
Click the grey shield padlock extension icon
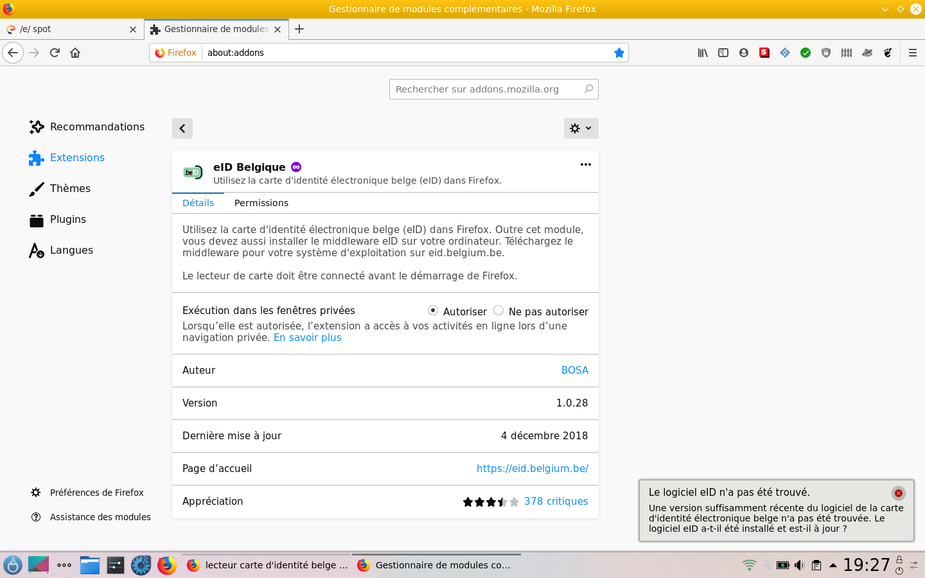pyautogui.click(x=826, y=53)
